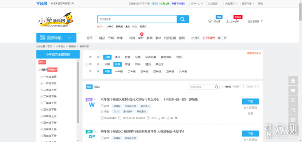Click the right sidebar search icon

click(293, 110)
